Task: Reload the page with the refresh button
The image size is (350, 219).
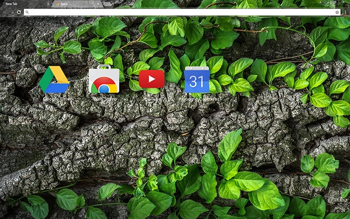Action: coord(19,12)
